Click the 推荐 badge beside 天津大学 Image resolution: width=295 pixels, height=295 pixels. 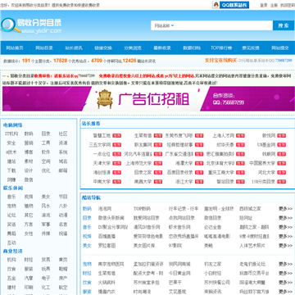click(x=117, y=163)
